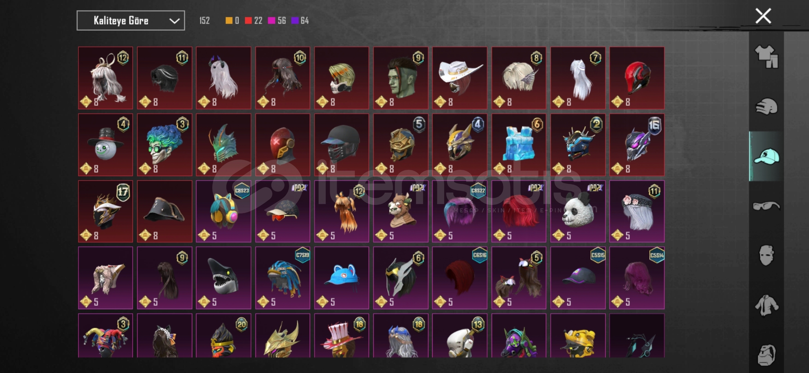Click the dropdown chevron arrow
Image resolution: width=809 pixels, height=373 pixels.
[x=174, y=21]
